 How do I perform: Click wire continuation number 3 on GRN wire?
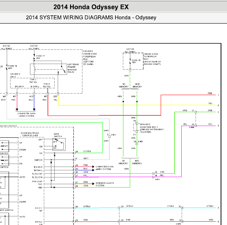218,112
